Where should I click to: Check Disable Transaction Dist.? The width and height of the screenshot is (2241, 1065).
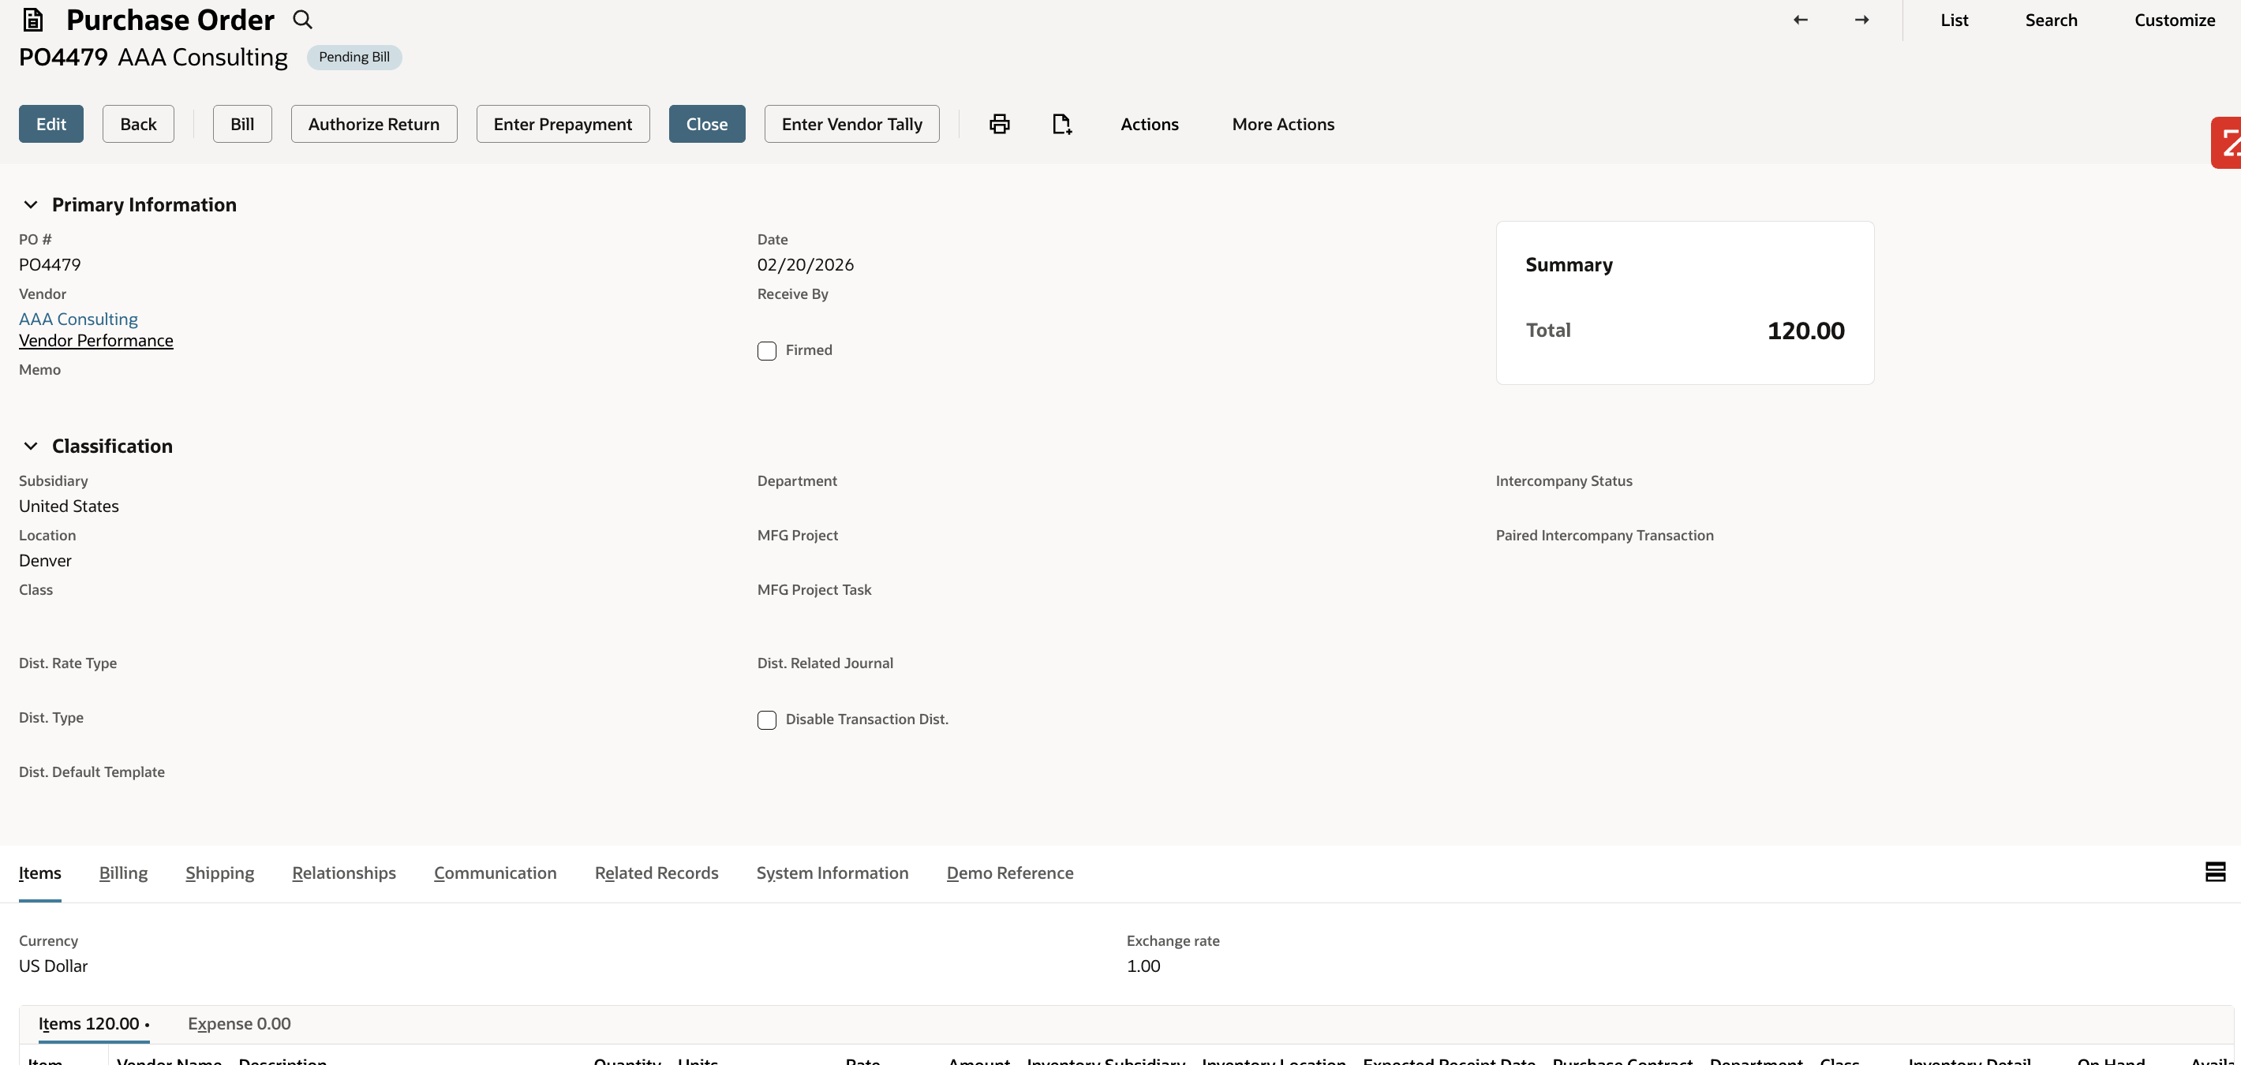pos(766,719)
